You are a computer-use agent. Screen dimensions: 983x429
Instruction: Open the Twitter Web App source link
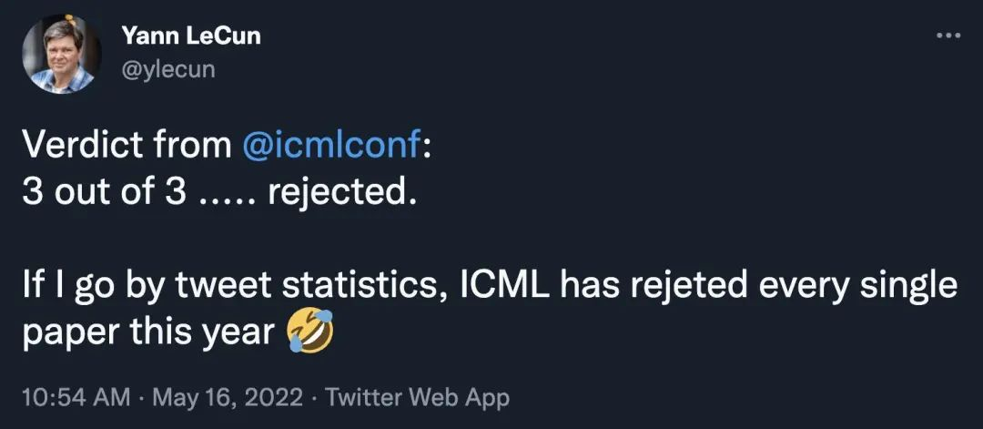point(416,397)
